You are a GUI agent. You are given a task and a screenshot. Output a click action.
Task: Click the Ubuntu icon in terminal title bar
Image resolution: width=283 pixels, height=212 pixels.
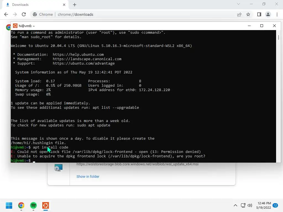click(15, 26)
